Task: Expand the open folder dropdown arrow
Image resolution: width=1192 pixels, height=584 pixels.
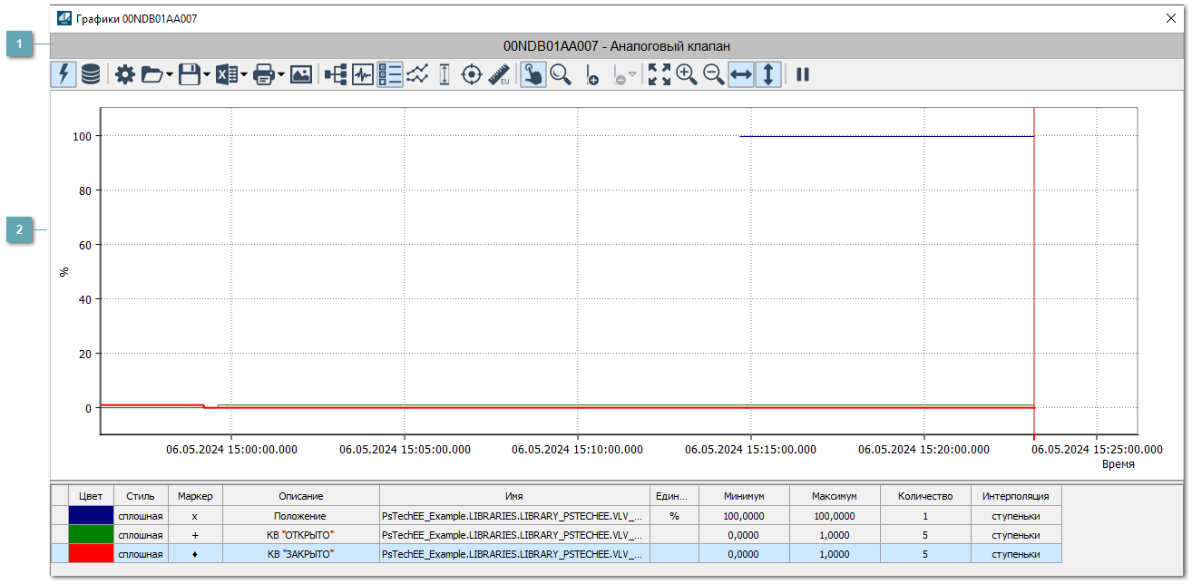Action: tap(170, 75)
